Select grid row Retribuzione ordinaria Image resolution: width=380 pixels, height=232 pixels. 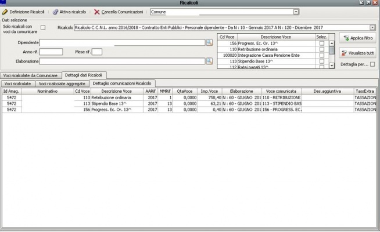tap(189, 97)
